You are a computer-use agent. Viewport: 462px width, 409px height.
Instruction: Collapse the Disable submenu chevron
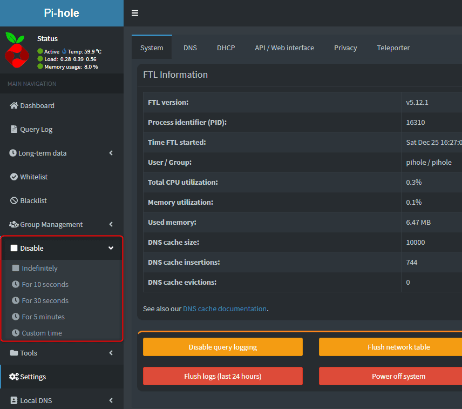tap(111, 248)
